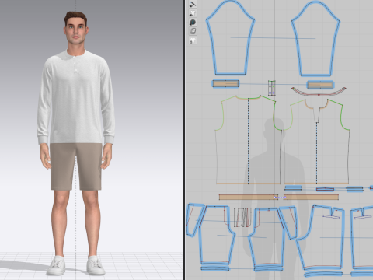Image resolution: width=373 pixels, height=280 pixels.
Task: Select the right sleeve pattern piece
Action: [x=315, y=39]
